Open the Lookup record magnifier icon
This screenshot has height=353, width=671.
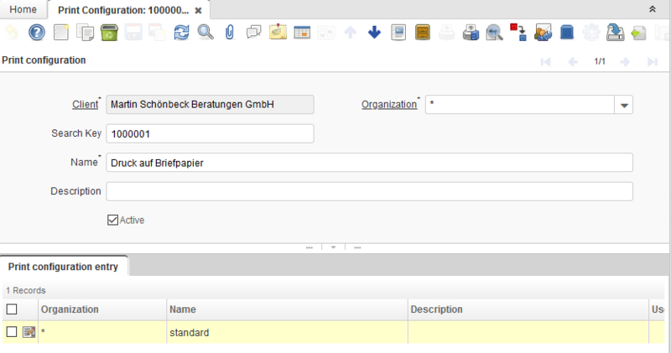(x=205, y=33)
